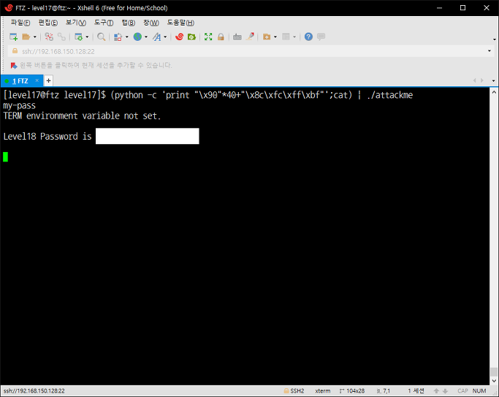Image resolution: width=499 pixels, height=397 pixels.
Task: Click the status bar ssh://192.168.150.128:22 text
Action: point(34,391)
